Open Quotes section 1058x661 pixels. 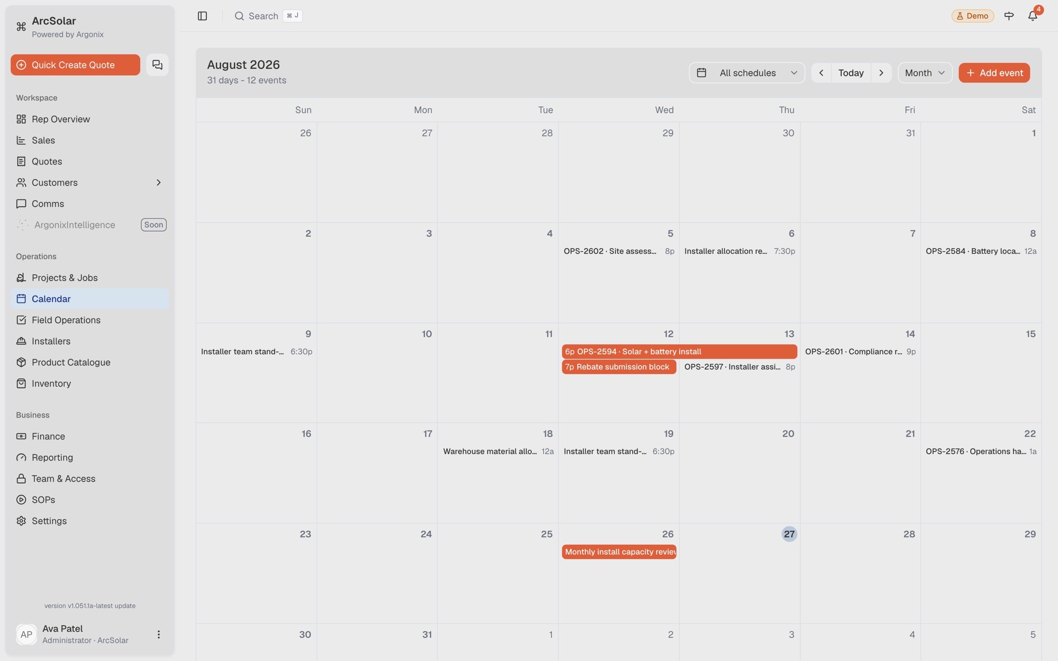click(x=90, y=161)
